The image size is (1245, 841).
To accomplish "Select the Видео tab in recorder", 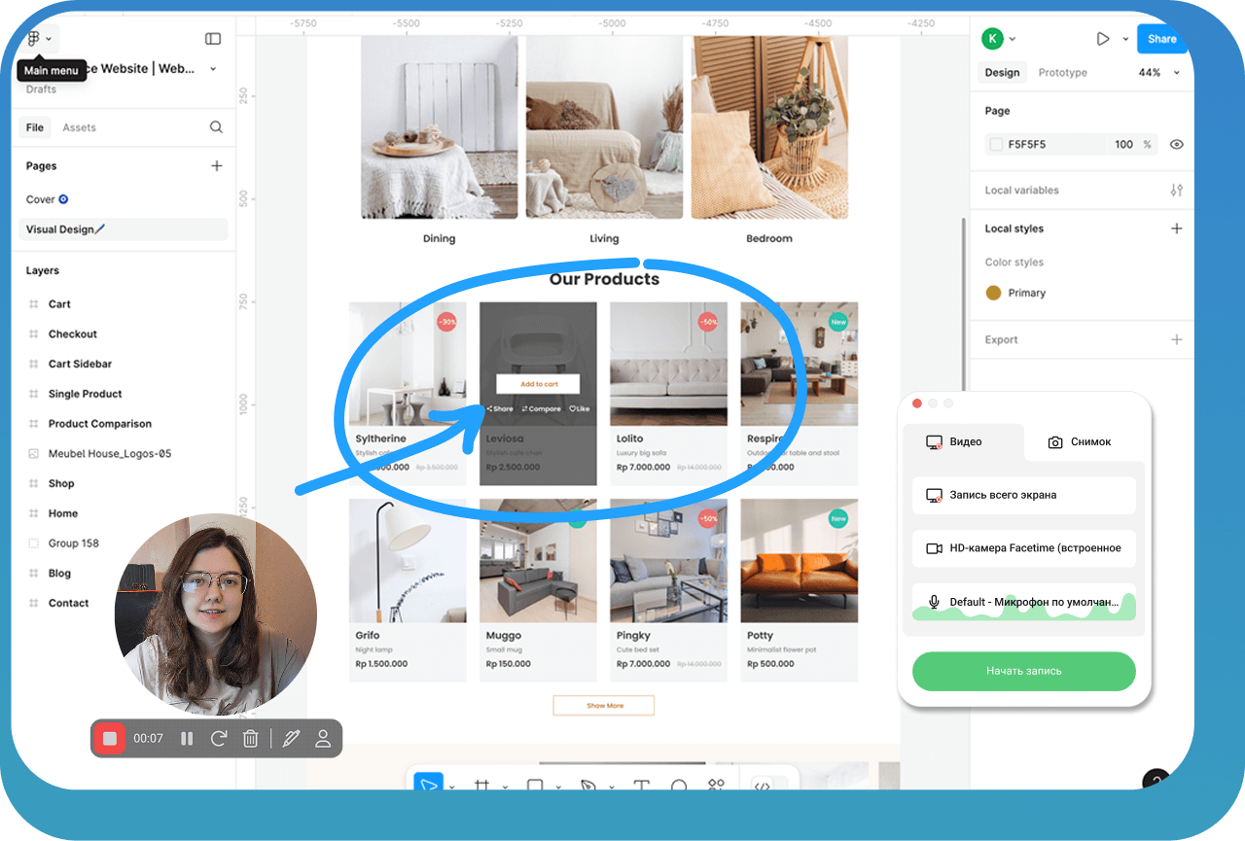I will coord(963,442).
